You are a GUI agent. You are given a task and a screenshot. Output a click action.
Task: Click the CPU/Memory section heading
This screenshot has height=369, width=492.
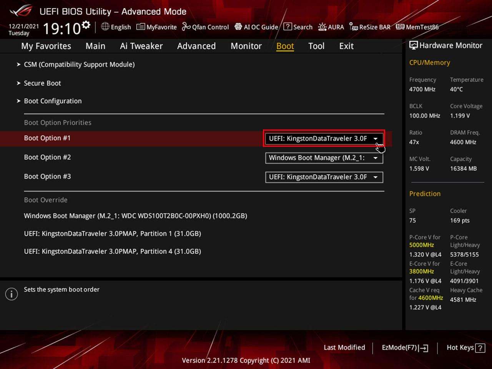[429, 63]
